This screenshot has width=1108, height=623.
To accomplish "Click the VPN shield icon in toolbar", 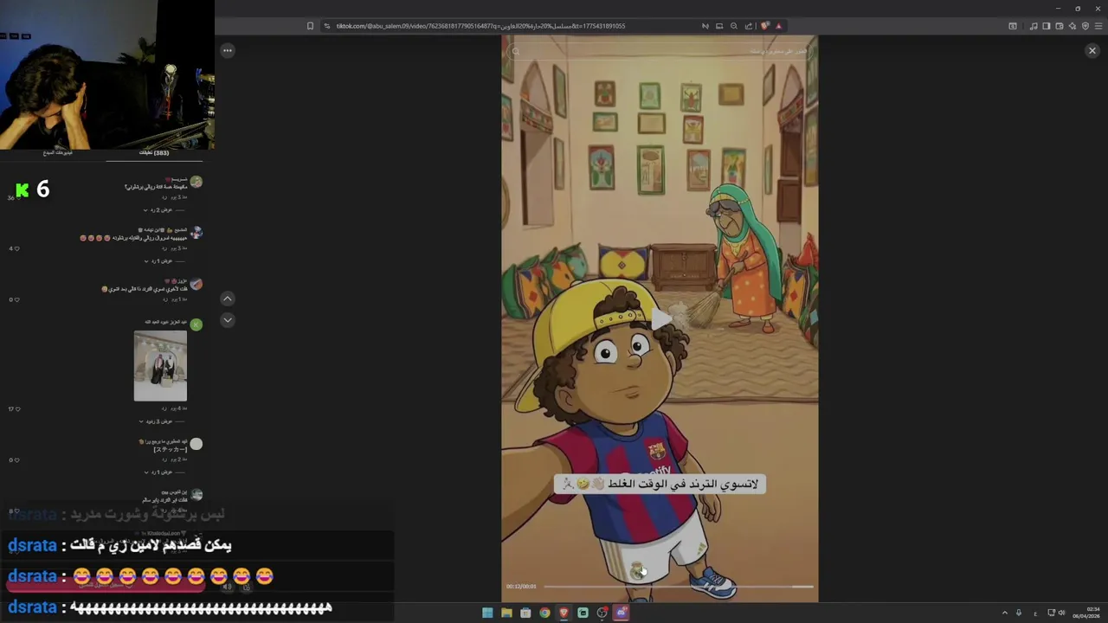I will coord(1085,26).
